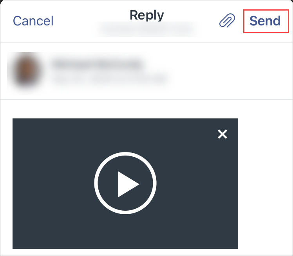Image resolution: width=293 pixels, height=256 pixels.
Task: Click empty space right of video attachment
Action: [x=265, y=183]
